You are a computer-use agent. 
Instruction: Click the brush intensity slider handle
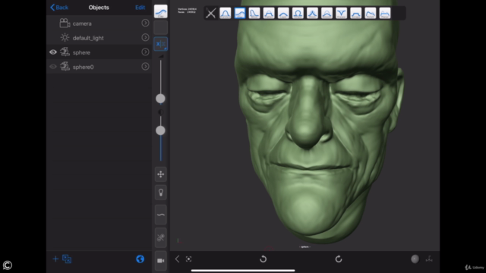tap(160, 130)
